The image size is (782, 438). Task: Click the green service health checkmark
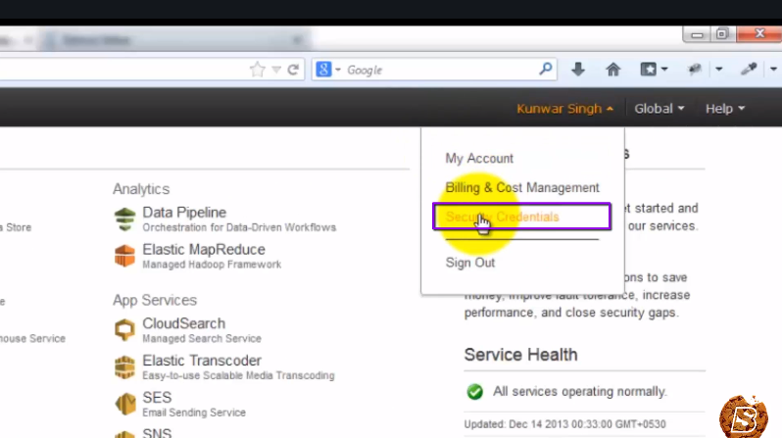(474, 392)
